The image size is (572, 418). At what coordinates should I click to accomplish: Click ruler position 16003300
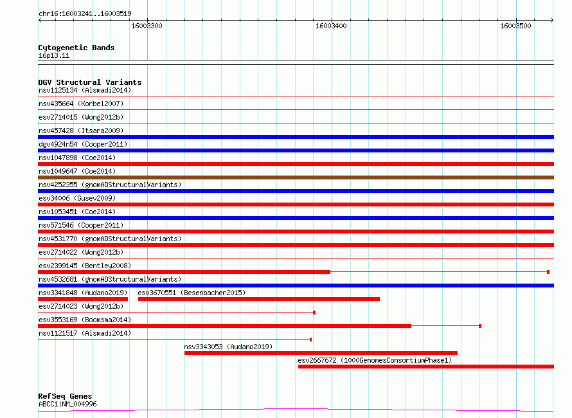(x=147, y=26)
